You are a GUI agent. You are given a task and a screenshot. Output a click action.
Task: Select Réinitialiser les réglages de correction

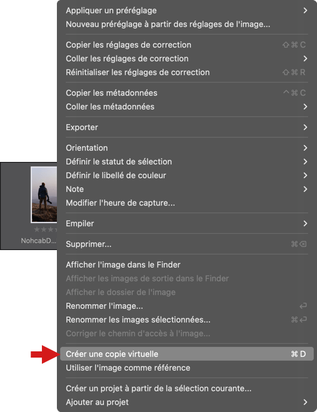click(x=186, y=73)
